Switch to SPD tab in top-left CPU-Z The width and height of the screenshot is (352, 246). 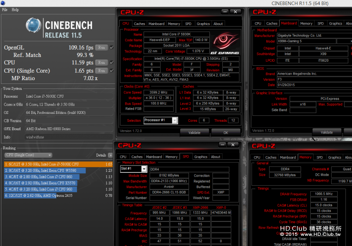coord(188,24)
